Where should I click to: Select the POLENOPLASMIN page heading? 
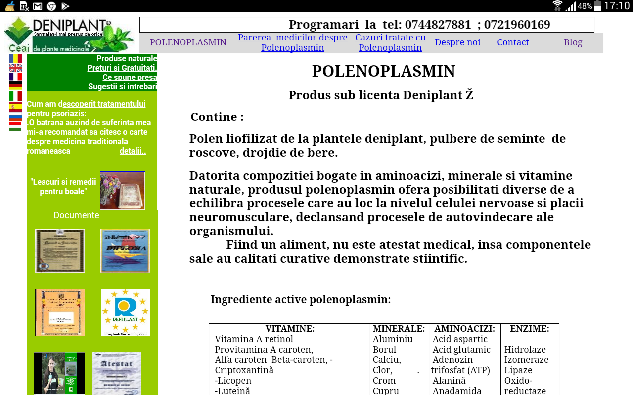point(383,71)
